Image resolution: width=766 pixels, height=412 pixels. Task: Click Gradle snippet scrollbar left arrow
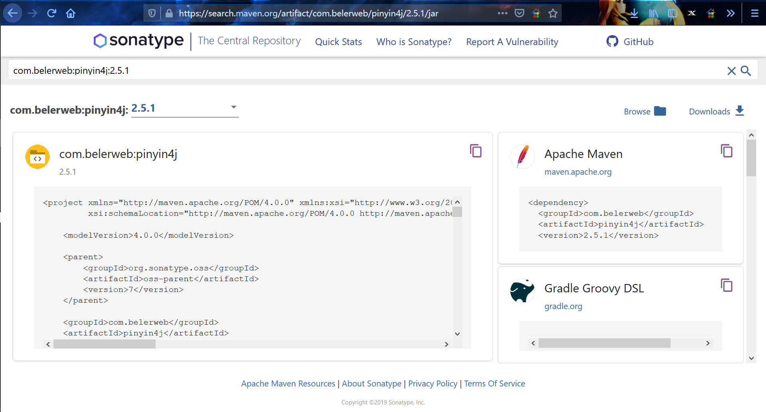pos(533,343)
